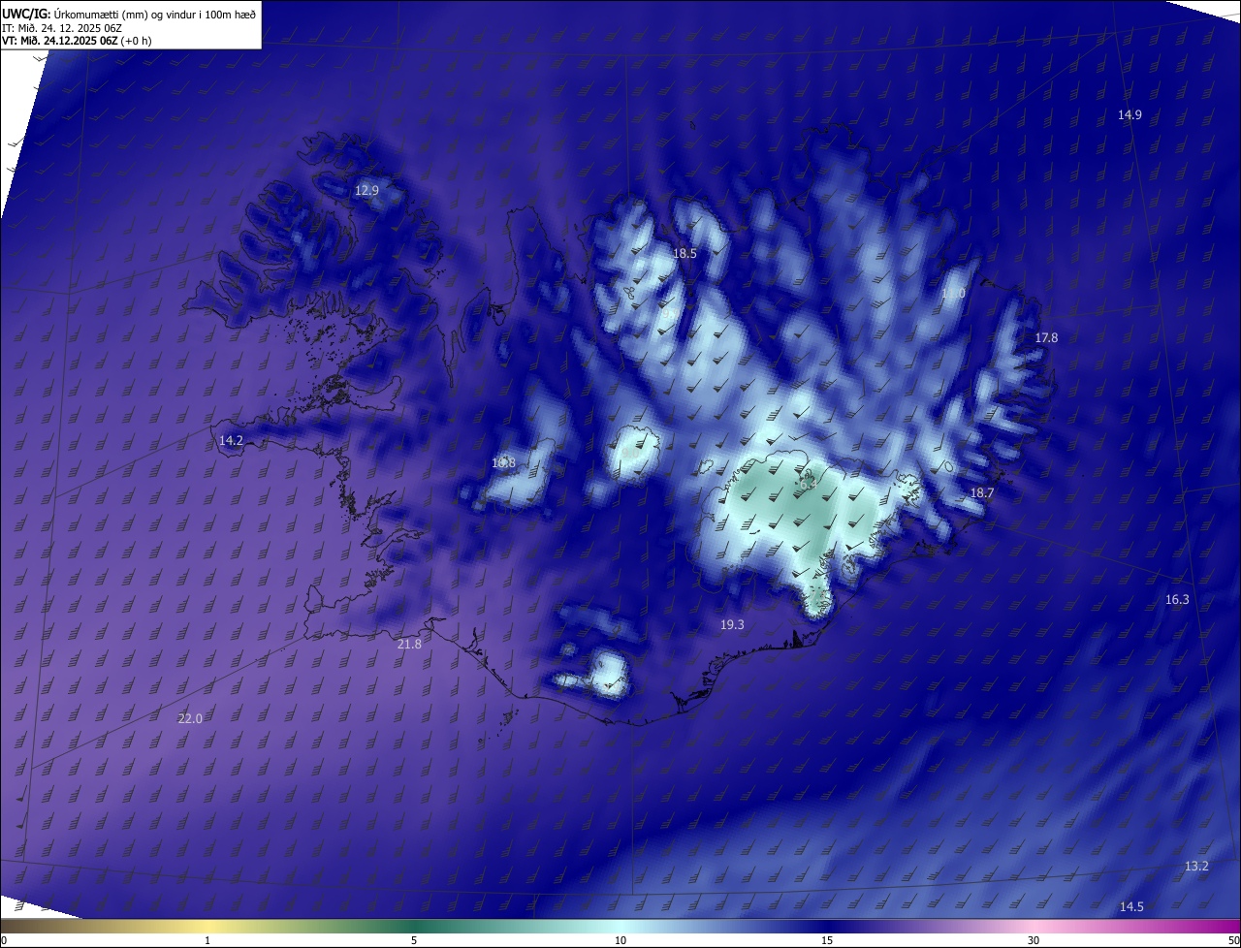Click the color scale tick labeled 50

[1233, 940]
